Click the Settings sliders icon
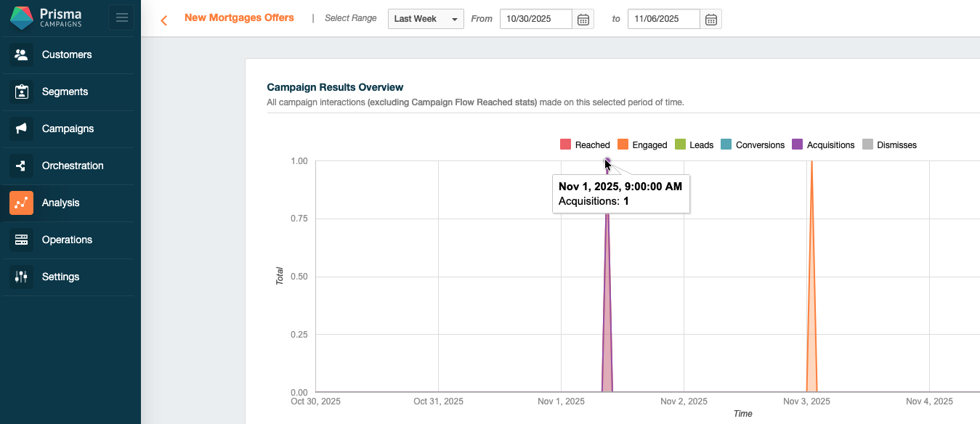The image size is (980, 424). click(21, 277)
